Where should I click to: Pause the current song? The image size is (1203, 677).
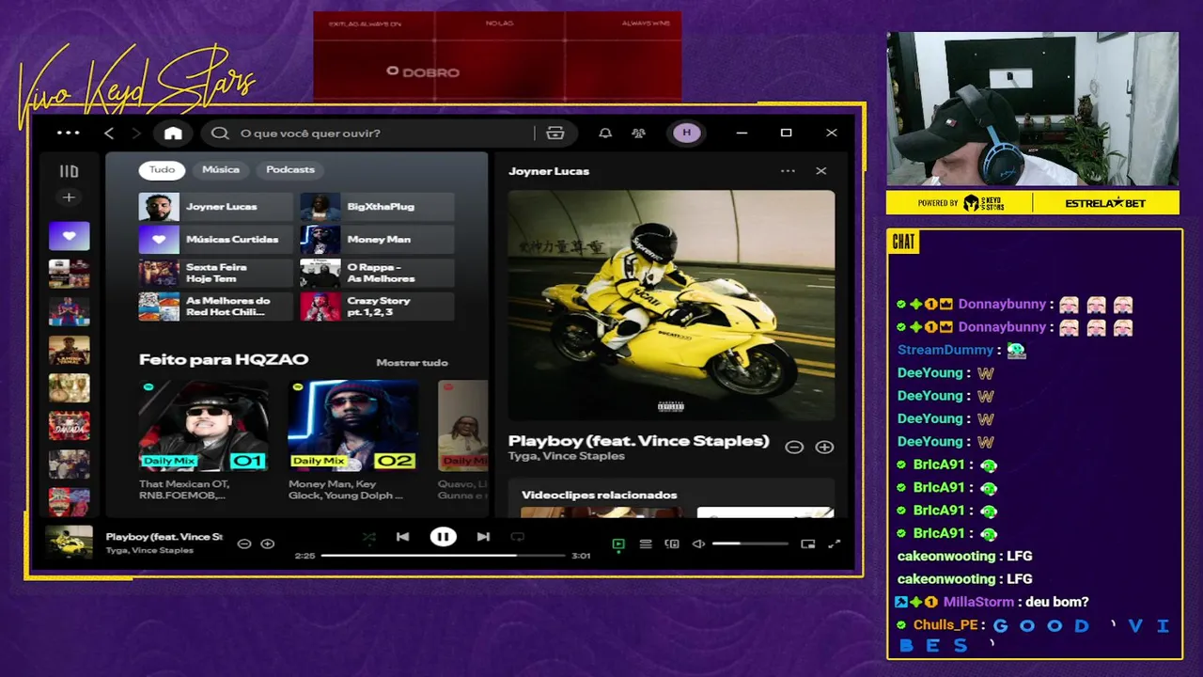[443, 537]
